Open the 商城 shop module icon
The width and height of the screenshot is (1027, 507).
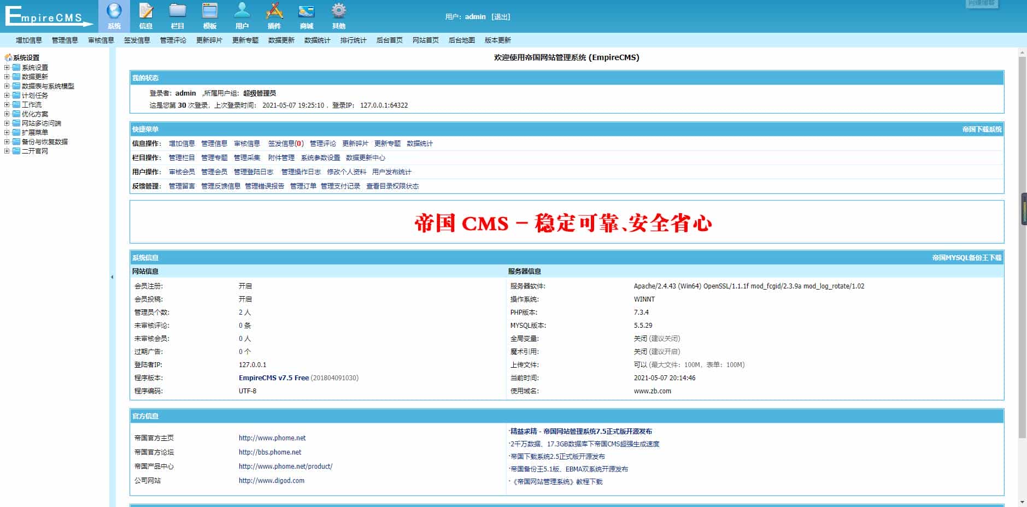click(x=307, y=9)
